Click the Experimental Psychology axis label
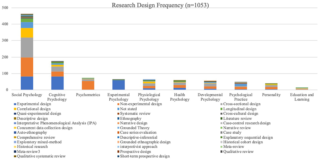319x160 pixels. pyautogui.click(x=119, y=97)
